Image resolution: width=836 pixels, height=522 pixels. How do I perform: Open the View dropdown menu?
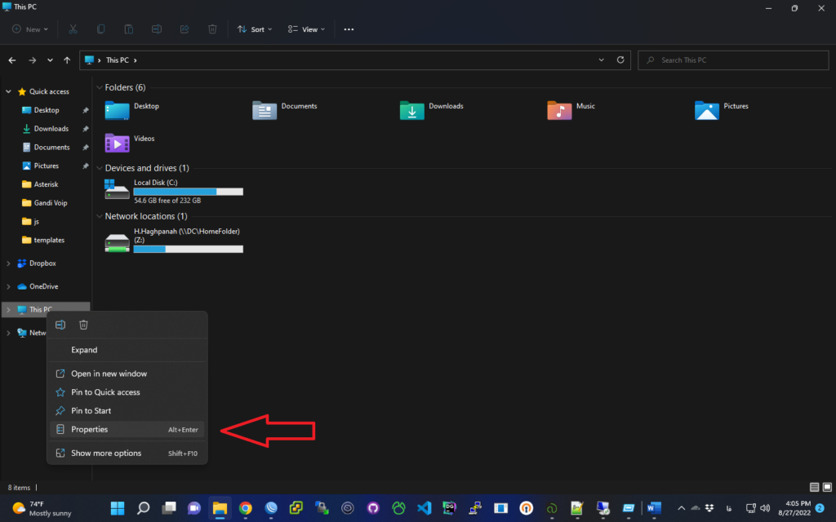click(306, 29)
